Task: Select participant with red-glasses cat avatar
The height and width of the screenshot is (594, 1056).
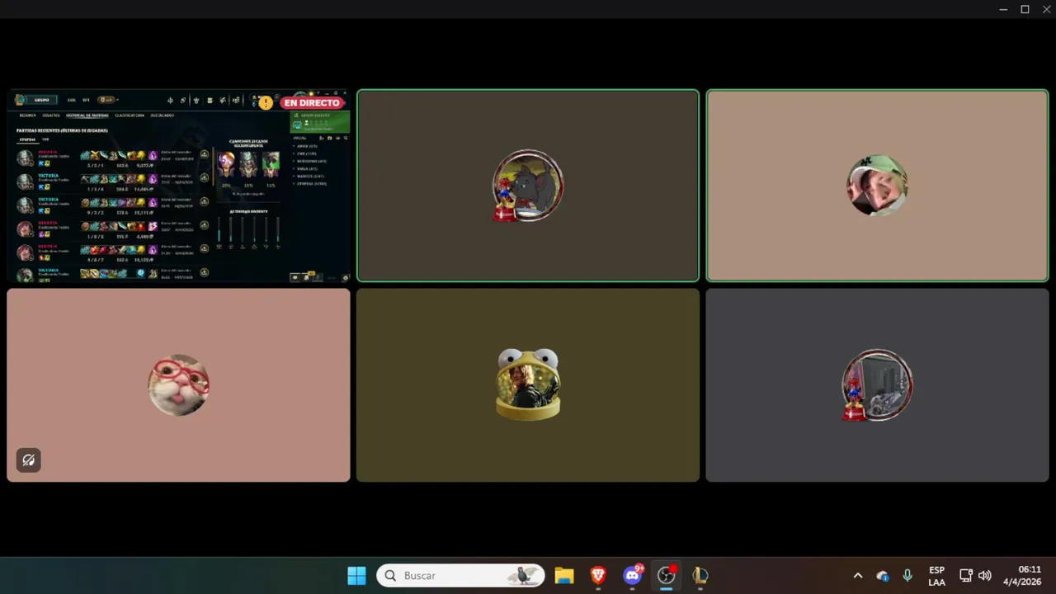Action: tap(178, 384)
